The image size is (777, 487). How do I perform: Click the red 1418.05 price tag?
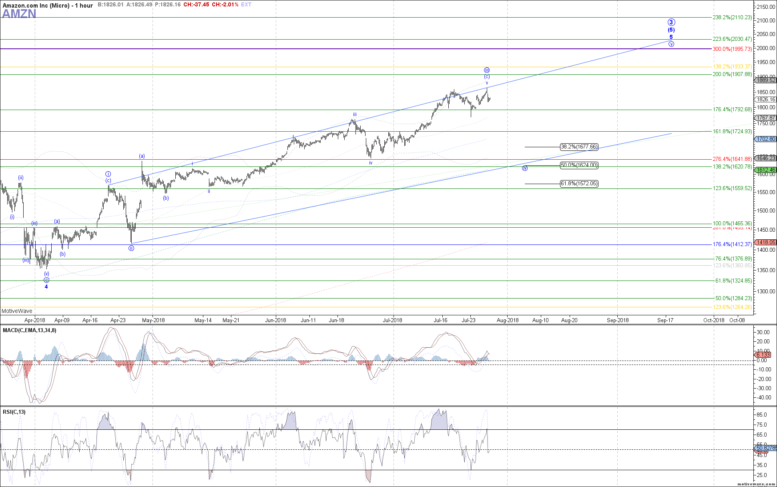pos(765,242)
